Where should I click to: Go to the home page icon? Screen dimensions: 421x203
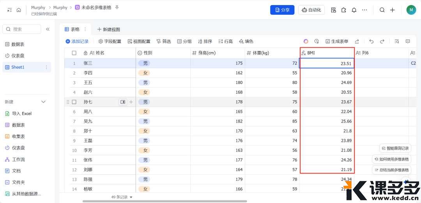click(x=19, y=10)
